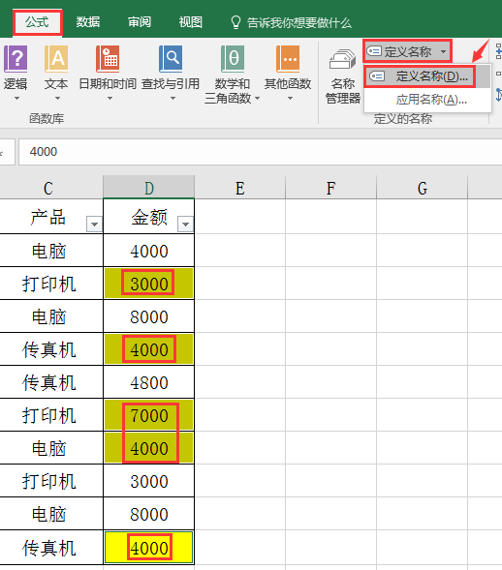This screenshot has width=502, height=570.
Task: Expand the 日期和时间 dropdown arrow
Action: (110, 98)
